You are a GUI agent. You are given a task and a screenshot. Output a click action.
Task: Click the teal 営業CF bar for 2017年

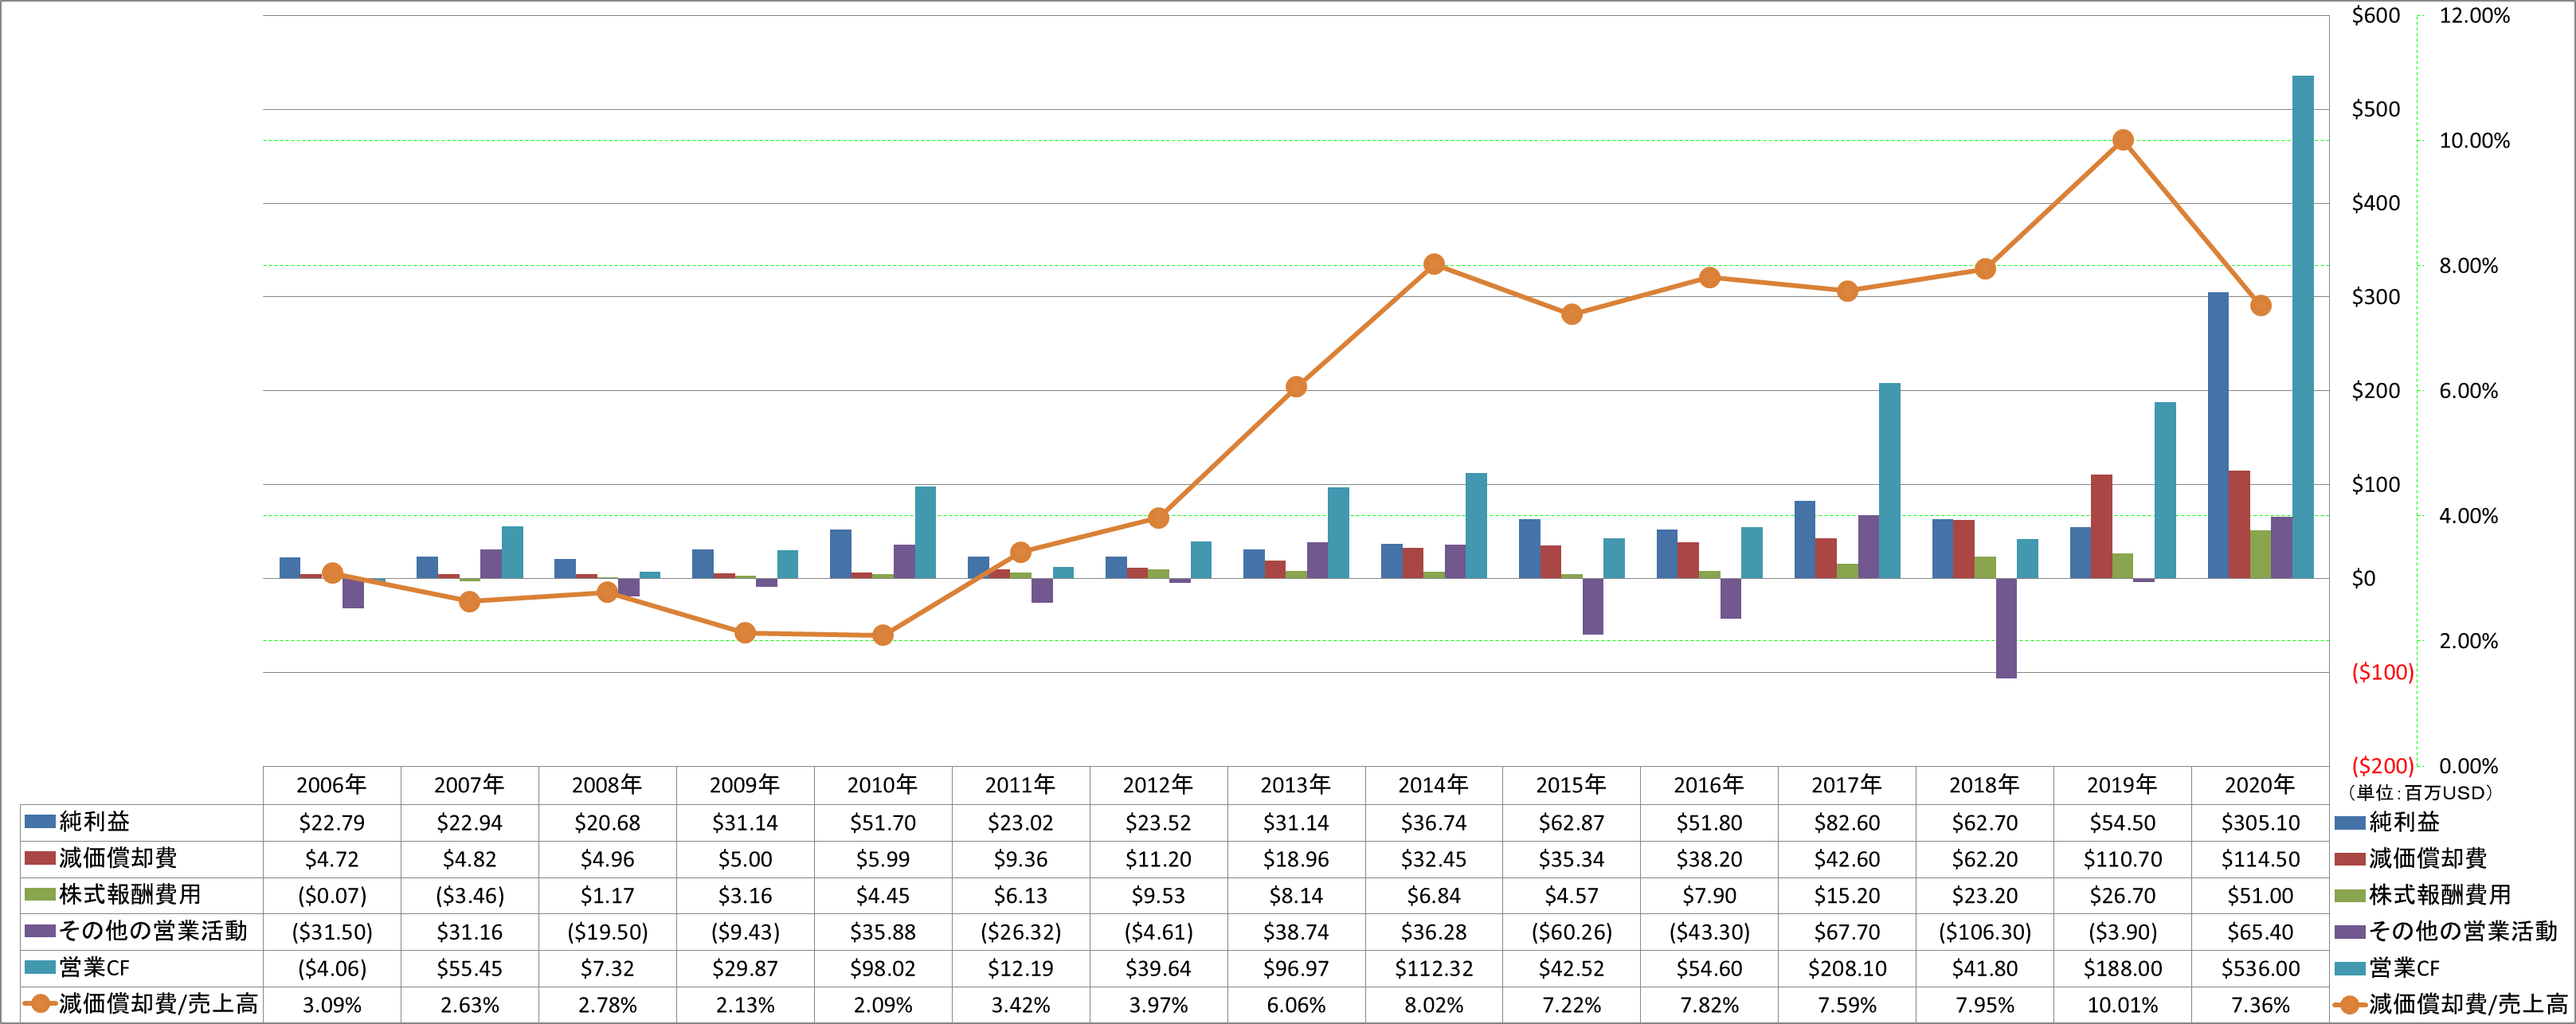[1889, 481]
